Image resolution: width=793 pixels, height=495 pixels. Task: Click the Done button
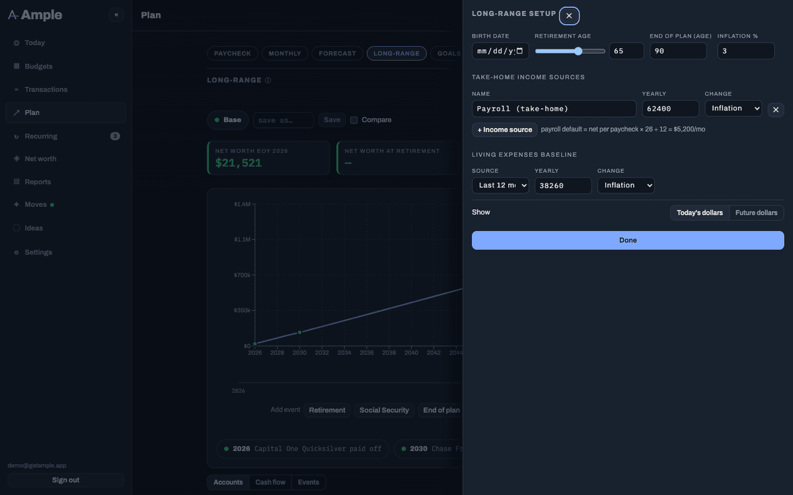coord(628,240)
